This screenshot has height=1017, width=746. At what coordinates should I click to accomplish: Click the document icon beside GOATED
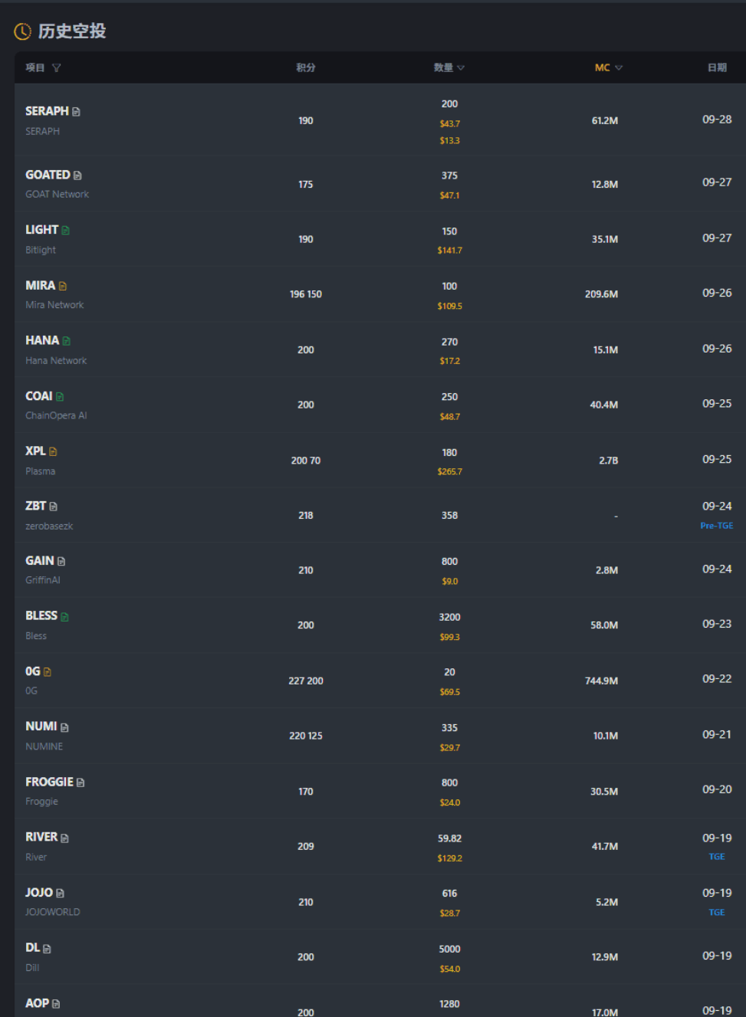click(x=77, y=176)
